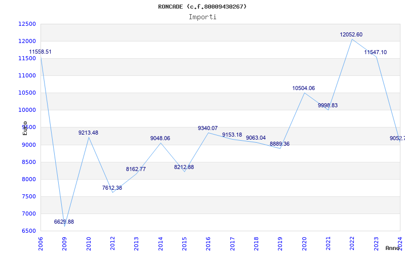This screenshot has width=405, height=253.
Task: Click the 2016 x-axis year label
Action: (208, 244)
